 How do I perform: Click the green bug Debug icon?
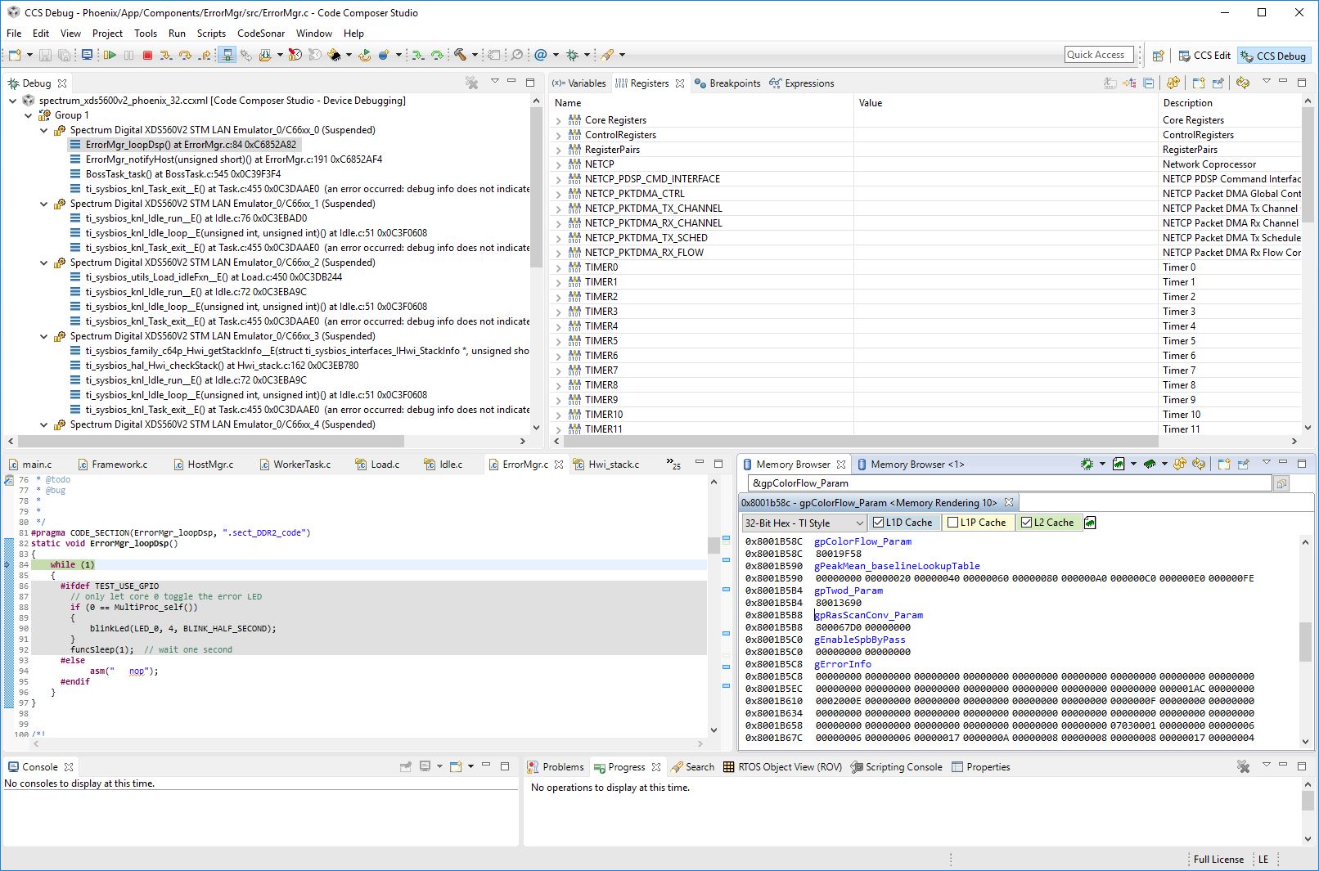(572, 55)
